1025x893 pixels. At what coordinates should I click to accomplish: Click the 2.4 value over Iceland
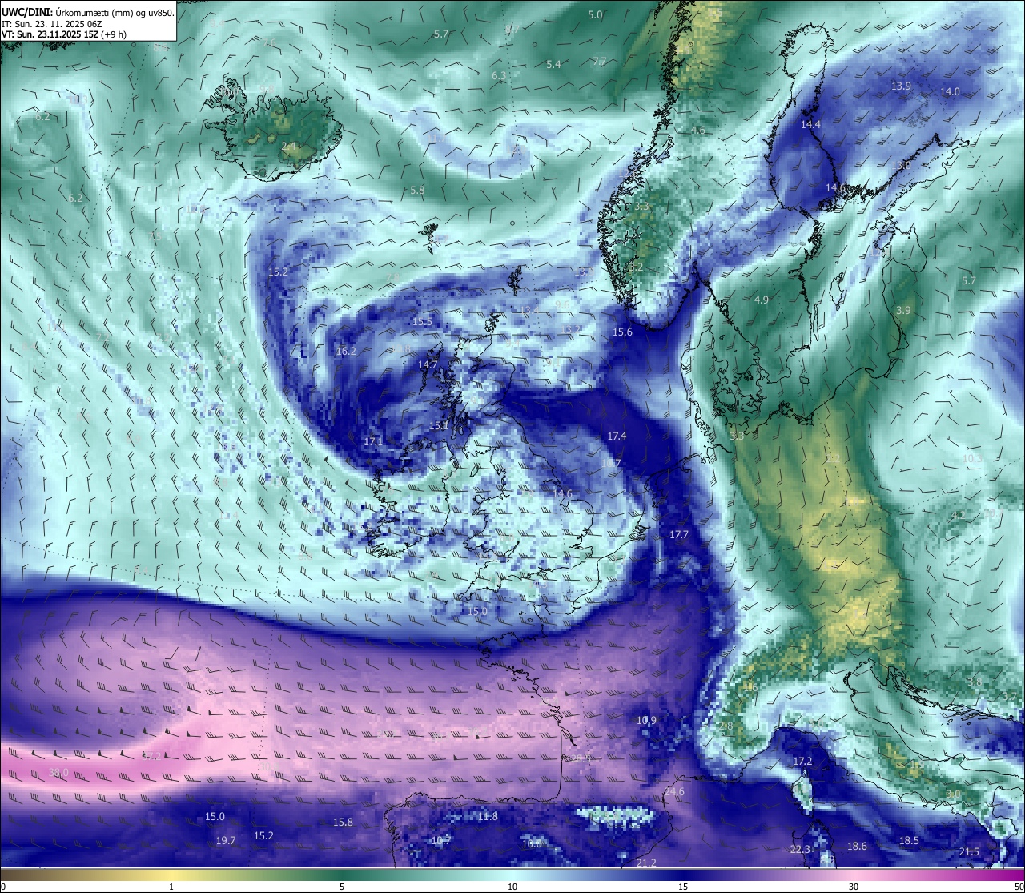pyautogui.click(x=289, y=147)
